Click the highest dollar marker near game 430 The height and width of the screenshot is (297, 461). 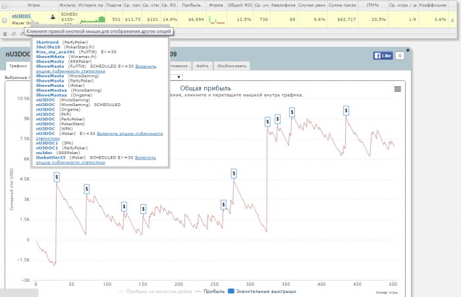(x=346, y=111)
